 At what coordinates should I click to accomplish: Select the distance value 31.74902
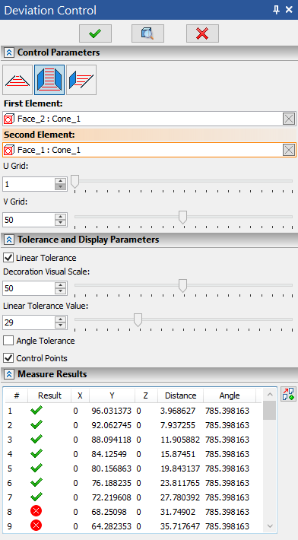pos(178,512)
